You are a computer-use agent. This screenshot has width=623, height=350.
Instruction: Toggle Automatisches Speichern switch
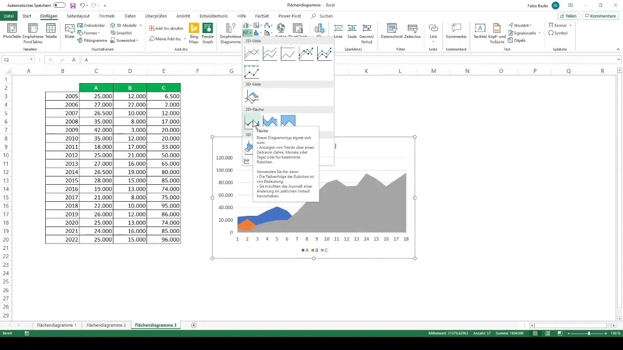point(59,5)
